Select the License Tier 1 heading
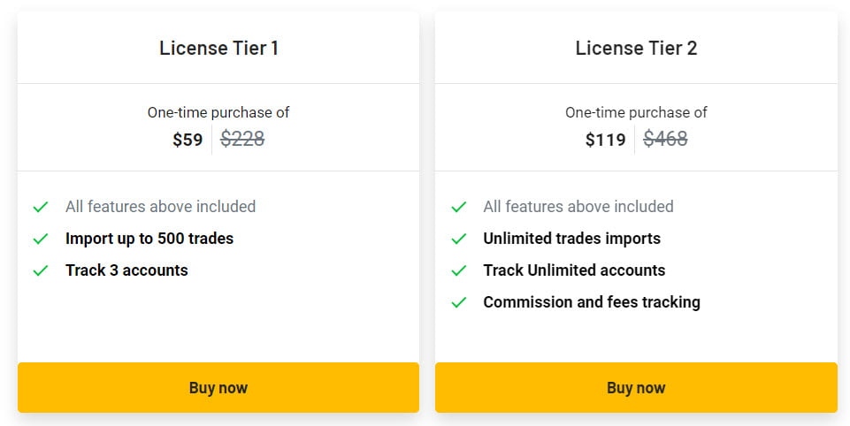The image size is (850, 426). point(218,49)
